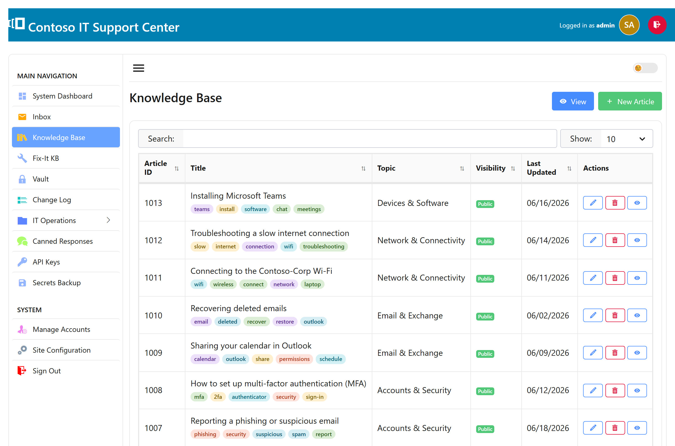The height and width of the screenshot is (446, 675).
Task: Delete article 1011 with trash icon
Action: 615,278
